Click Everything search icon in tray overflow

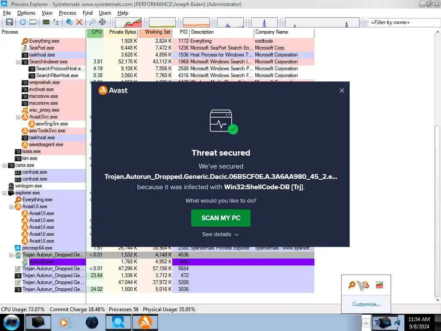coord(352,285)
